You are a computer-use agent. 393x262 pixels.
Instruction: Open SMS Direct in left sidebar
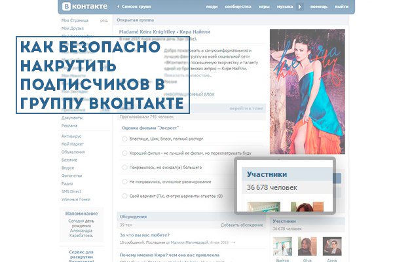[x=71, y=191]
